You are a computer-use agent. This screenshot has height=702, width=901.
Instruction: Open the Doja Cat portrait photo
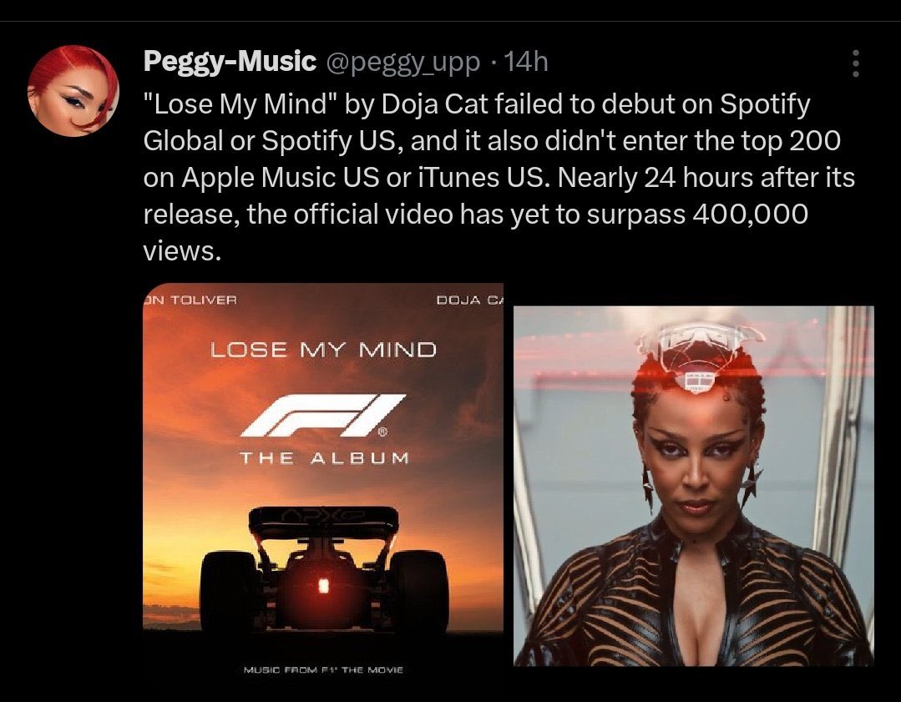click(694, 486)
